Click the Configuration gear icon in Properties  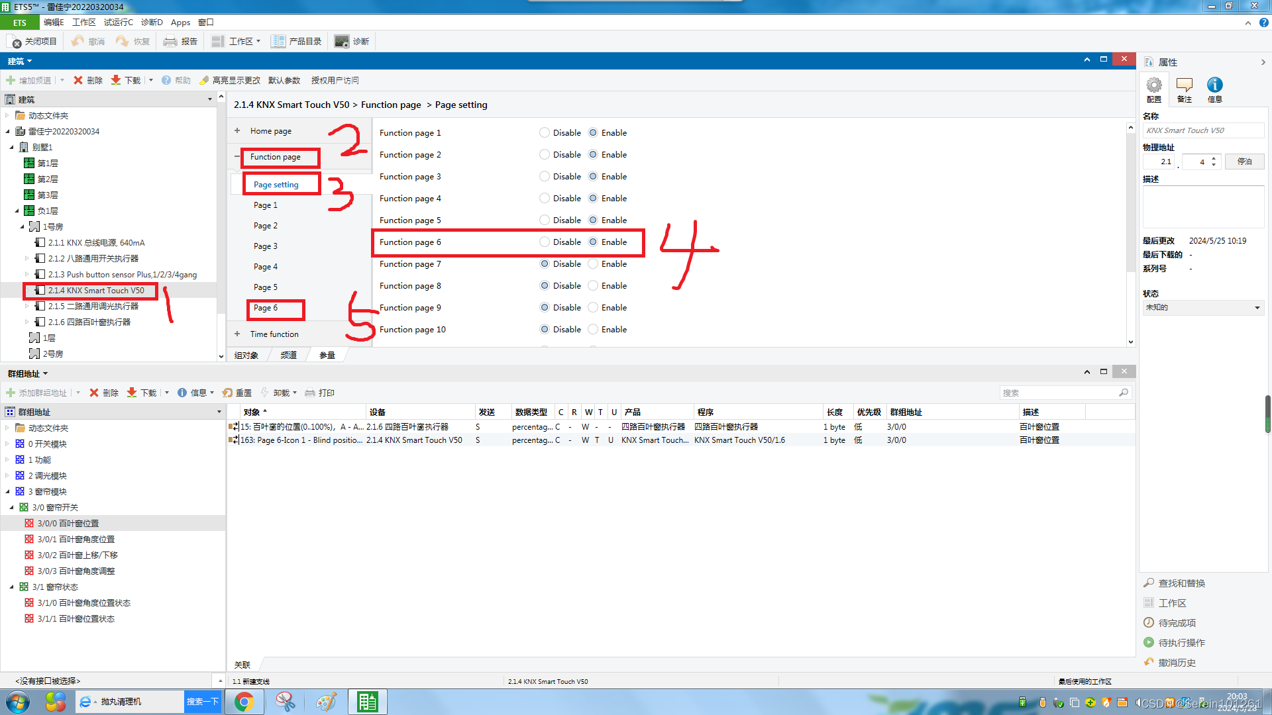[x=1154, y=85]
